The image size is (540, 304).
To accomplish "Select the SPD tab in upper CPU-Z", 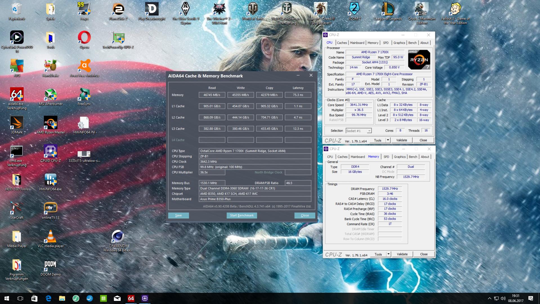I will [386, 43].
